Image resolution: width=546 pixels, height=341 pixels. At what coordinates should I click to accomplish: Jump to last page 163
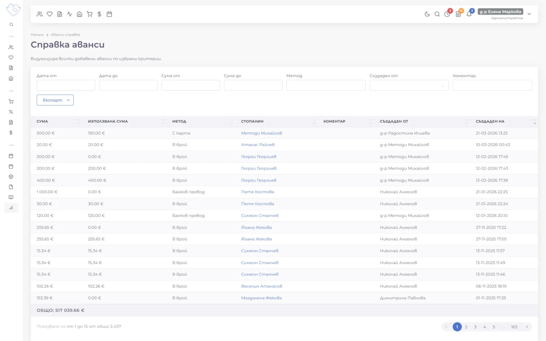[x=514, y=327]
